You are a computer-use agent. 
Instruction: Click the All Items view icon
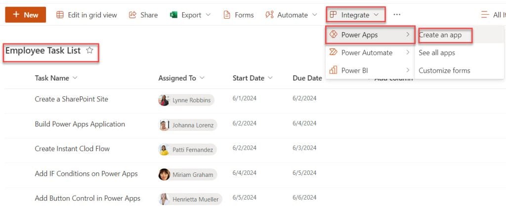[485, 15]
